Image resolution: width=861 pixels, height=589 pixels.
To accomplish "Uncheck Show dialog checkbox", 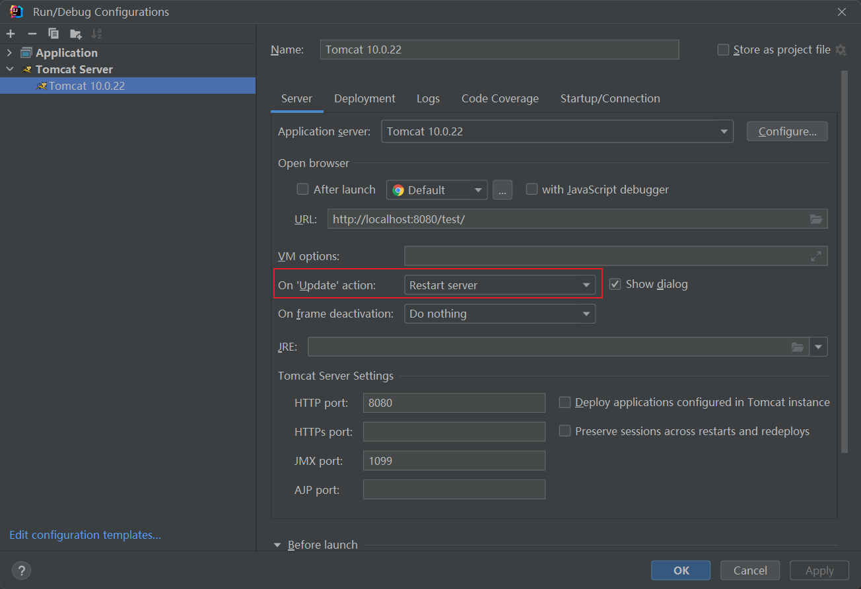I will pyautogui.click(x=615, y=284).
